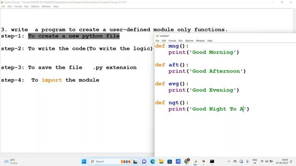Open Edit menu in the untitled window
This screenshot has width=296, height=166.
coord(164,41)
